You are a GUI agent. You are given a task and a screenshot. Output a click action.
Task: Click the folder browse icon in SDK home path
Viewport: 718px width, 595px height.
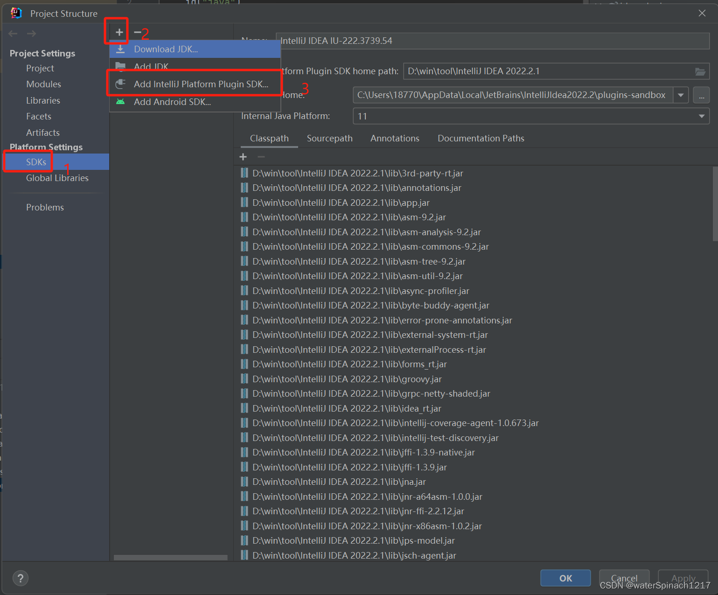click(700, 71)
